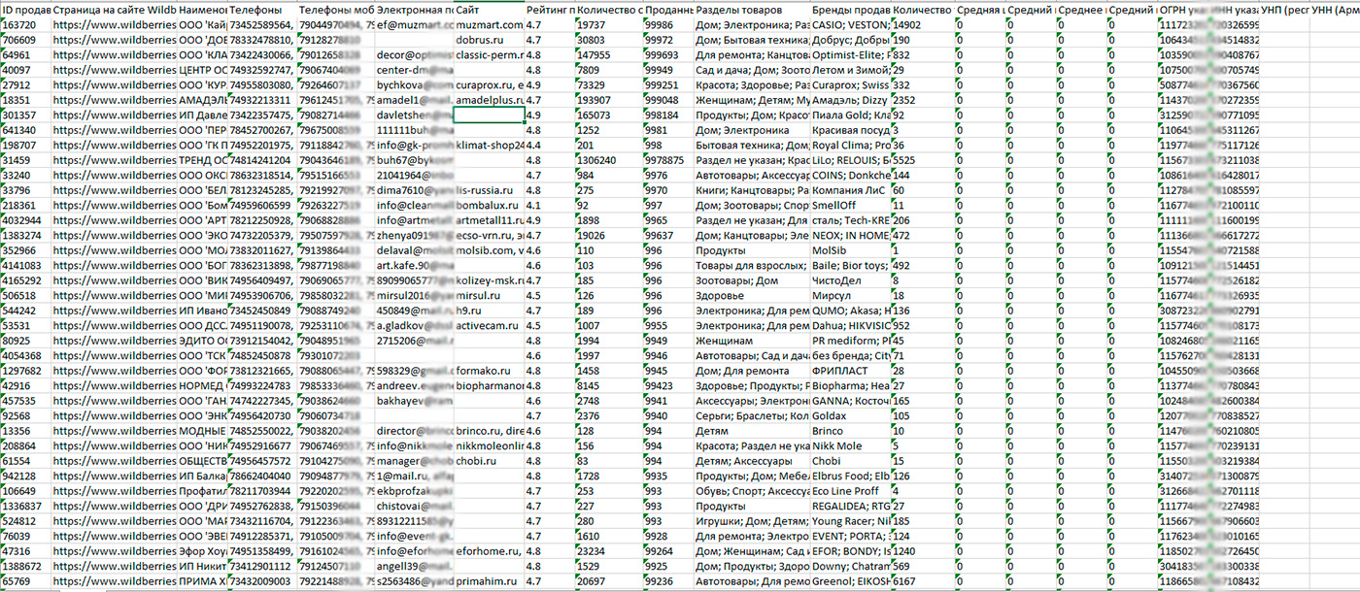The width and height of the screenshot is (1360, 592).
Task: Click the brands cell 'Nikk Mole'
Action: point(850,445)
